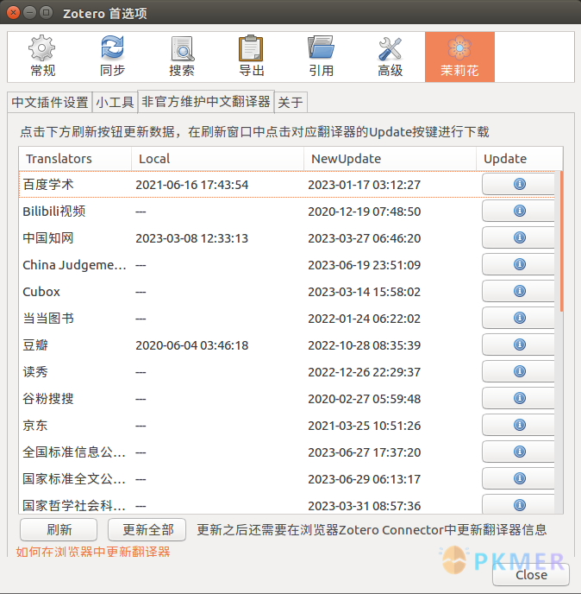The height and width of the screenshot is (594, 581).
Task: Click the update info button for 百度学术
Action: click(519, 184)
